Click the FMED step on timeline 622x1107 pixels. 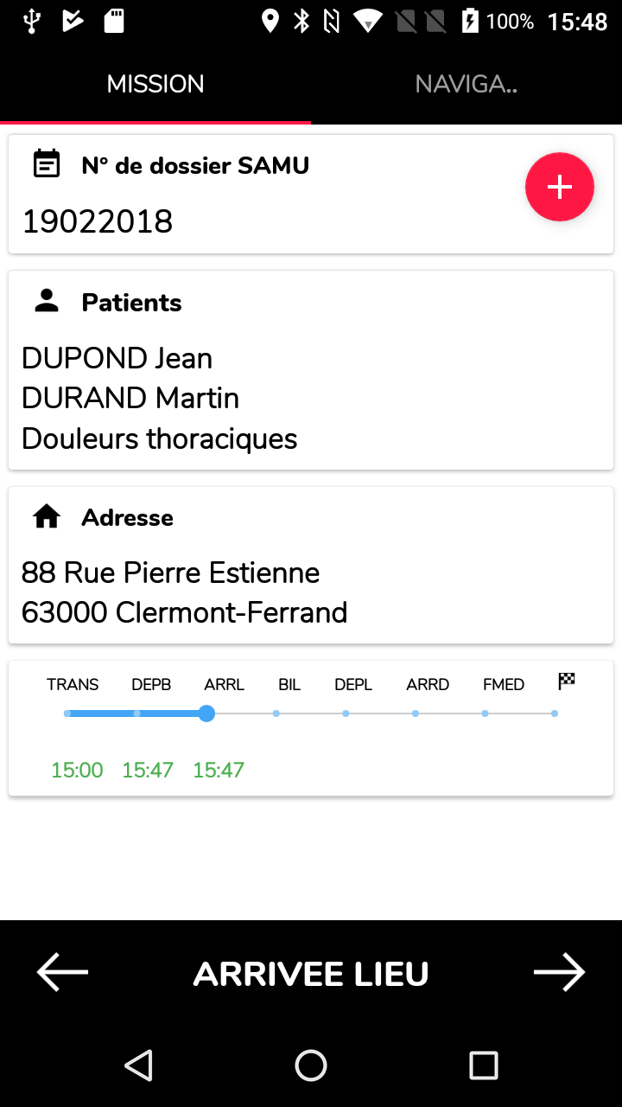[x=503, y=685]
